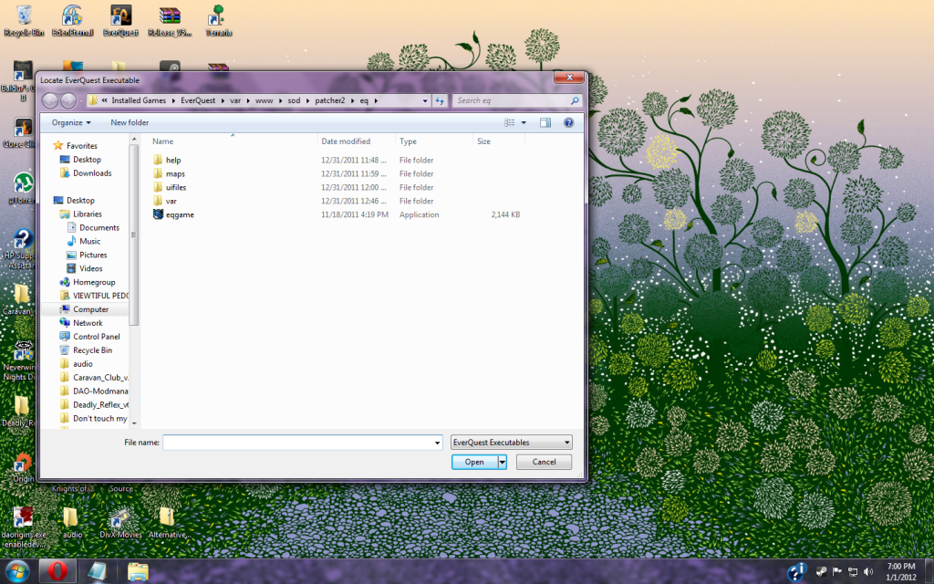Select the HP Support Assistant desktop icon
934x584 pixels.
[x=22, y=249]
